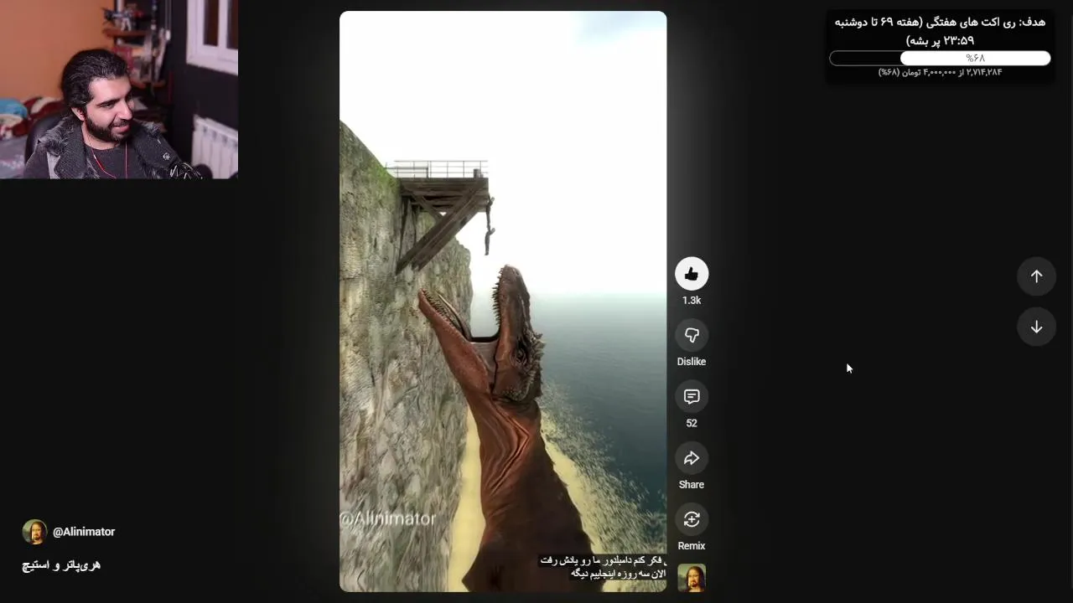This screenshot has height=603, width=1073.
Task: Click the dinosaur video to pause playback
Action: click(503, 301)
